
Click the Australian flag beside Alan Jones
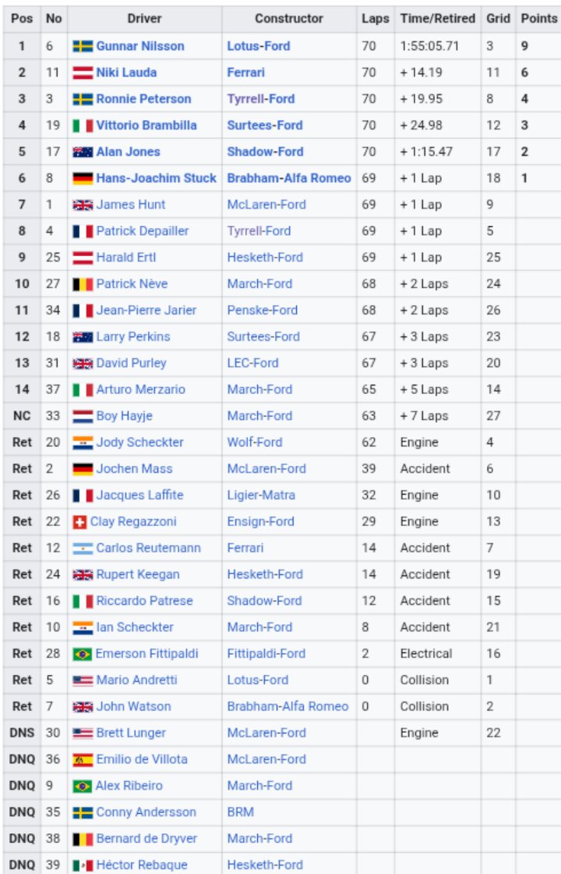click(83, 151)
